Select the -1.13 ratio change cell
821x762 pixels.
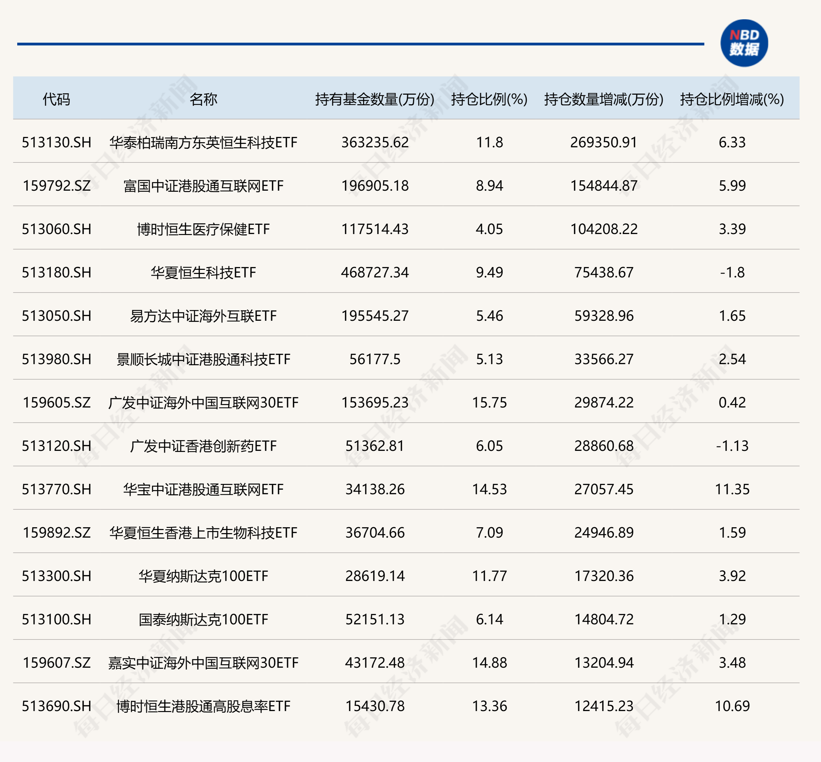pos(732,446)
